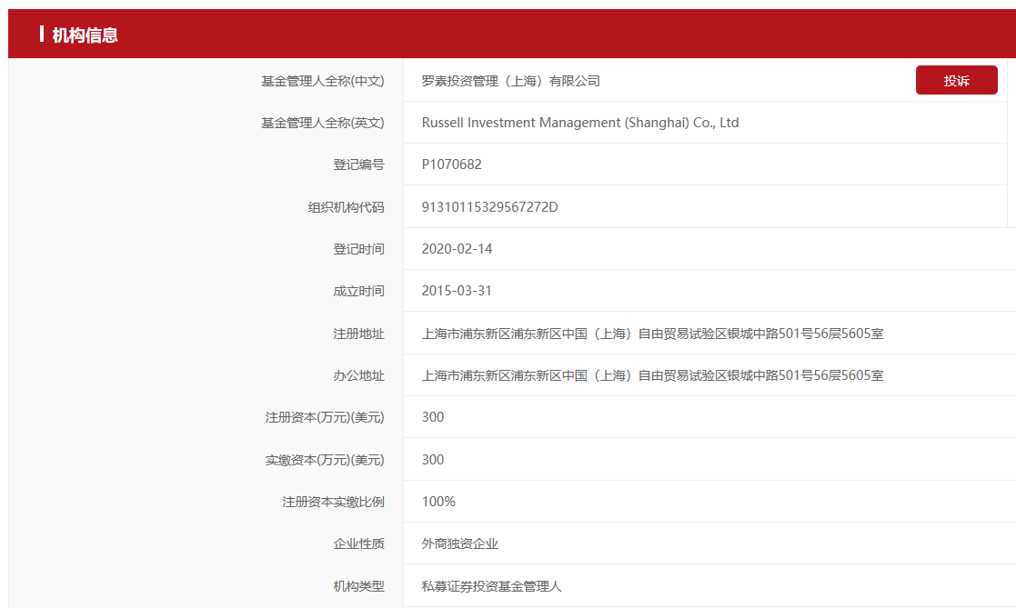The width and height of the screenshot is (1016, 608).
Task: Click the 基金管理人全称(英文) field label
Action: pos(322,123)
